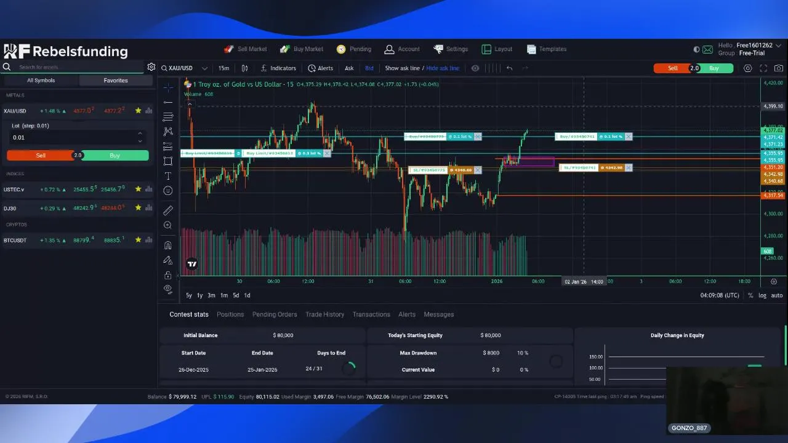
Task: Select the Fibonacci retracement tool
Action: (x=168, y=117)
